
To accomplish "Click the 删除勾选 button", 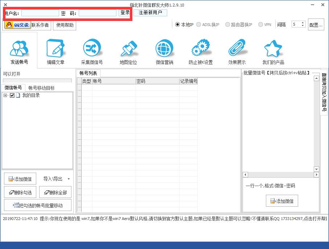I will click(20, 192).
